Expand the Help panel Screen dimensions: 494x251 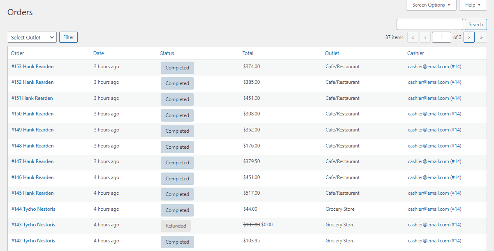click(473, 5)
